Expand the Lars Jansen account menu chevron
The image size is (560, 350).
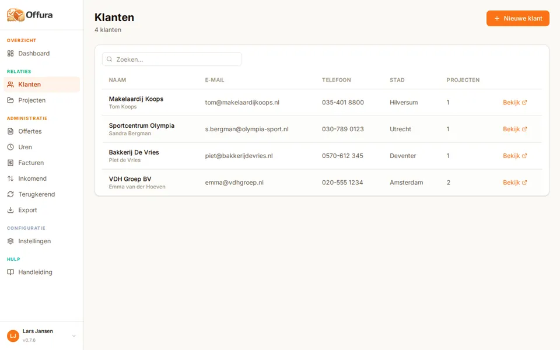point(74,336)
